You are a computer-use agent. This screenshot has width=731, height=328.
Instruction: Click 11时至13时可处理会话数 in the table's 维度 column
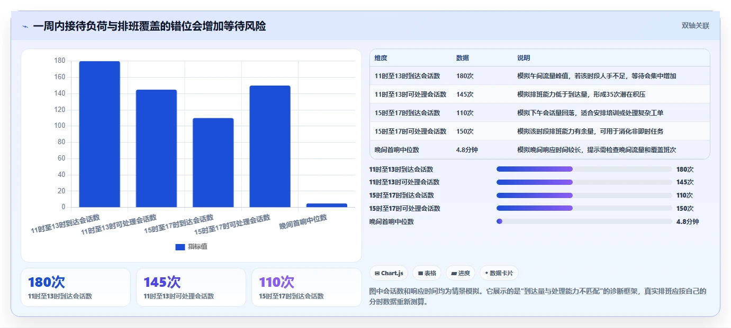(x=410, y=95)
